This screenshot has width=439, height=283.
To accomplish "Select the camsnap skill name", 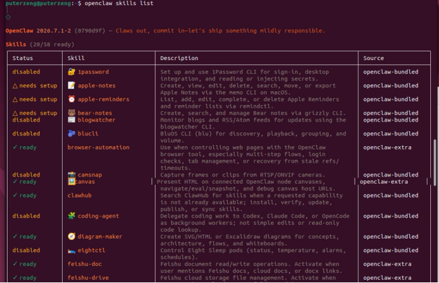I will 90,175.
